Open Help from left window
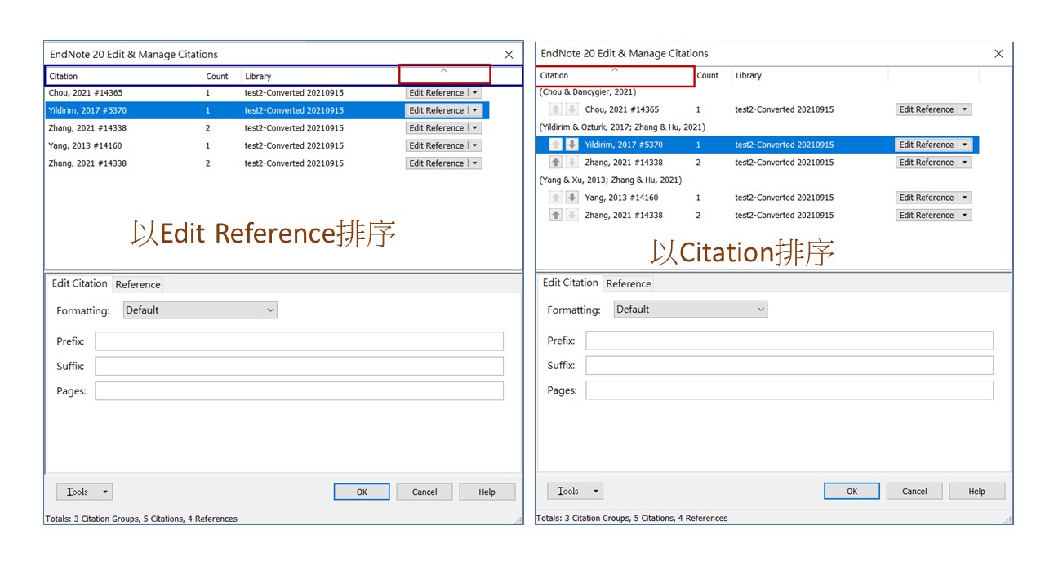 [487, 492]
